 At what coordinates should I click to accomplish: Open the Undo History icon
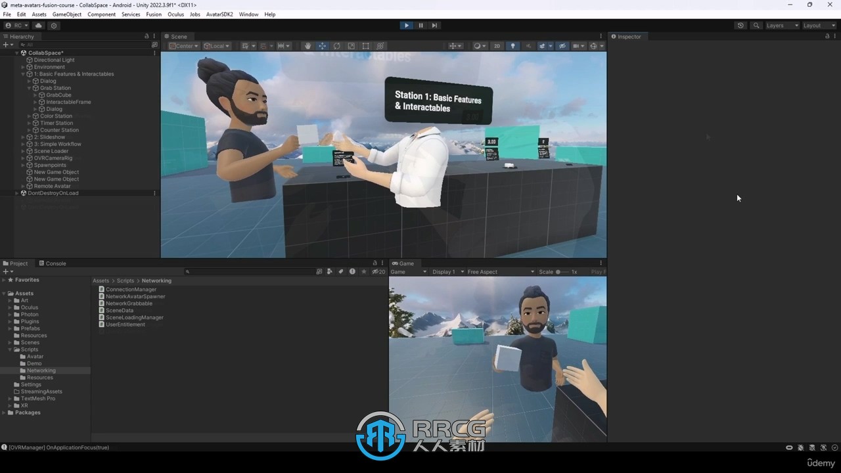coord(740,26)
